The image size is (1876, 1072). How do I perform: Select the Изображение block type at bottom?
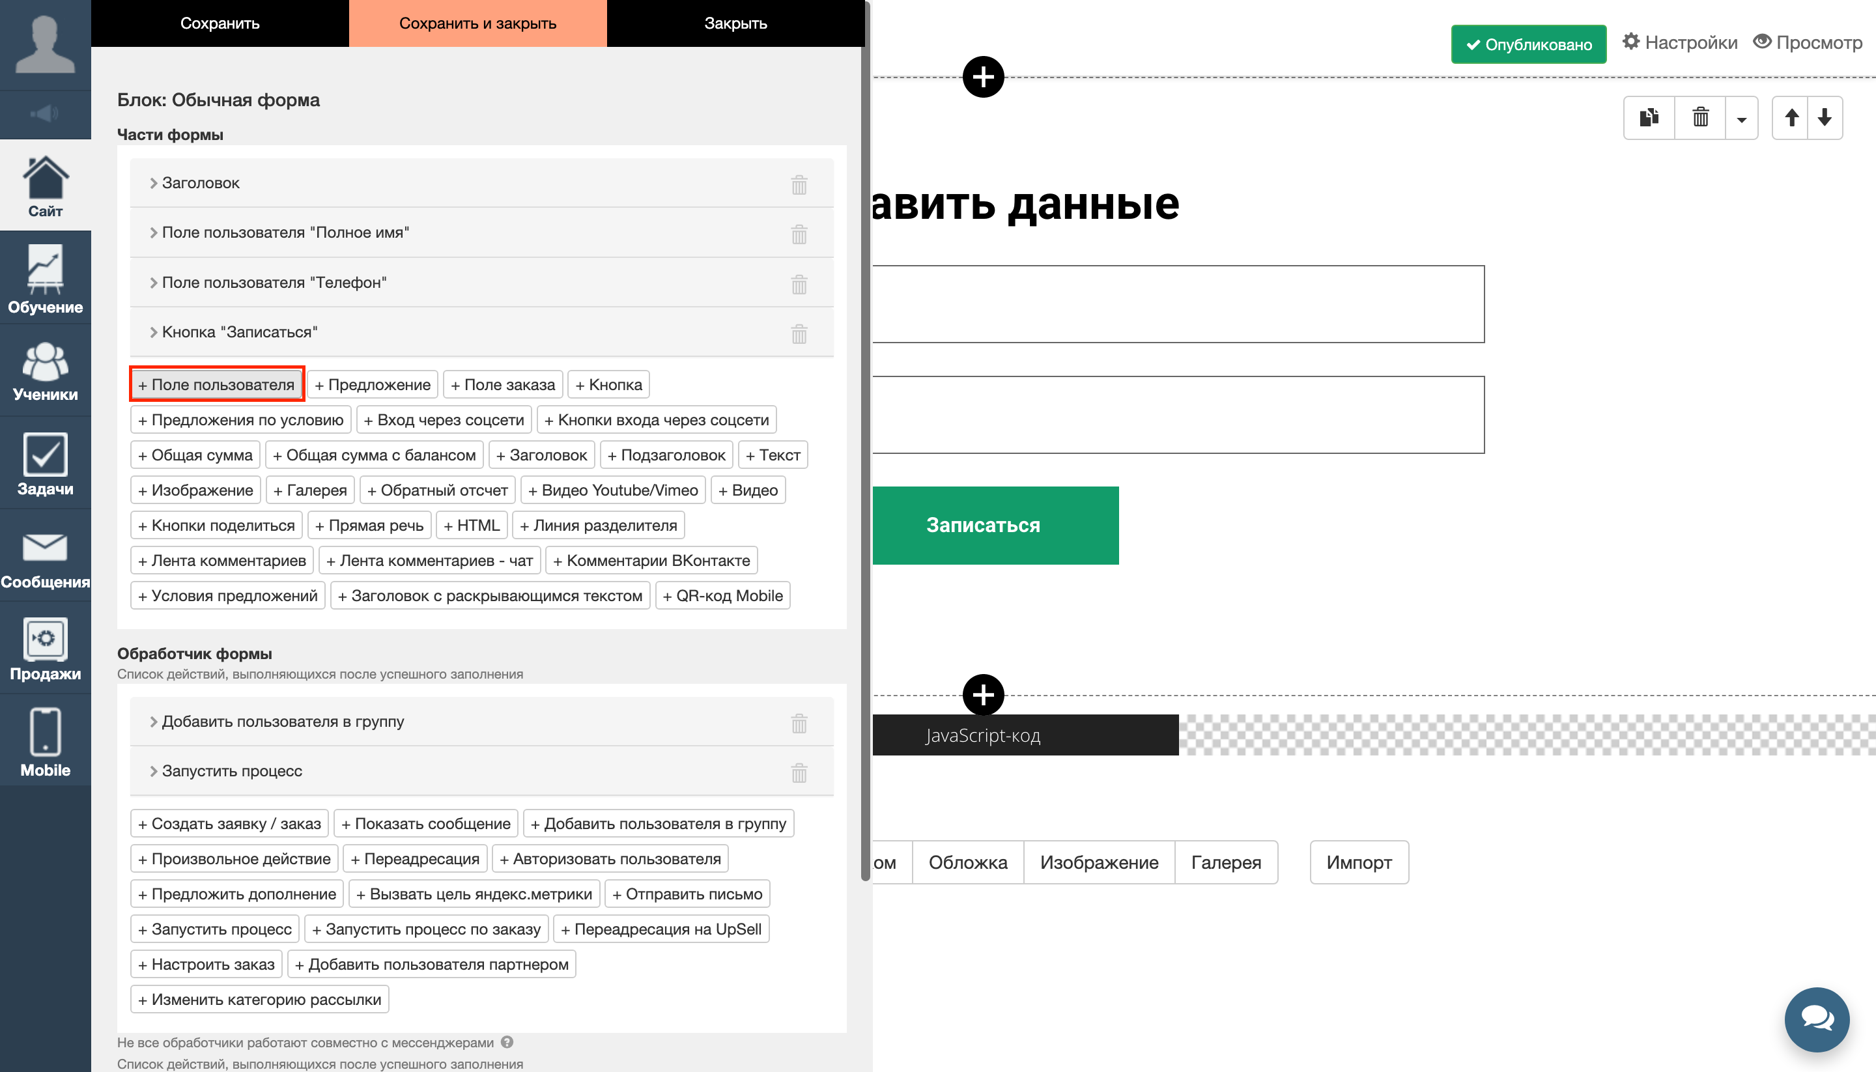[x=1098, y=862]
